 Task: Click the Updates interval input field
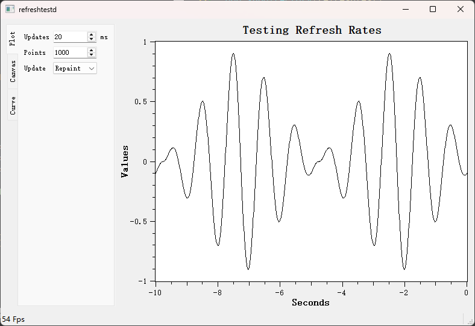[71, 37]
